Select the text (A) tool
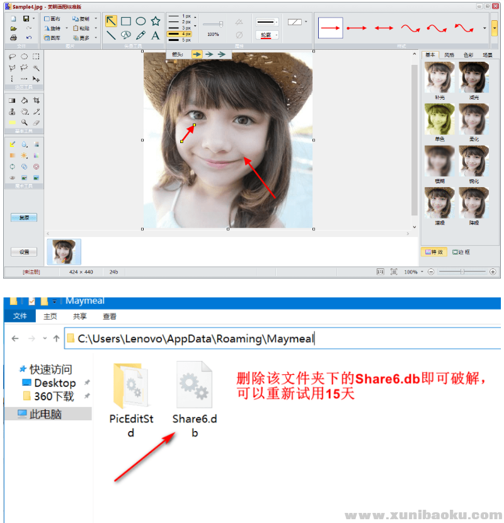The width and height of the screenshot is (504, 523). click(156, 35)
